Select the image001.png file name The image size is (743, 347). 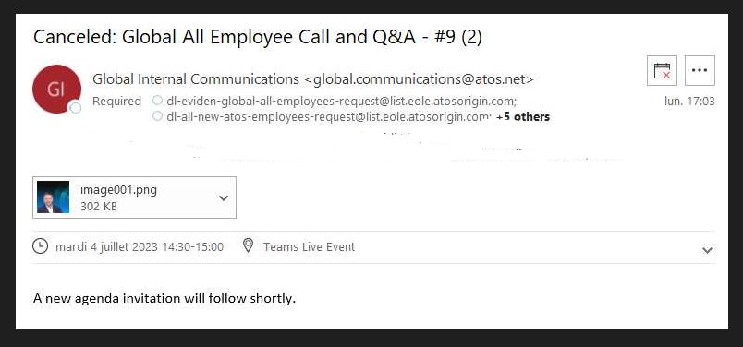[118, 190]
